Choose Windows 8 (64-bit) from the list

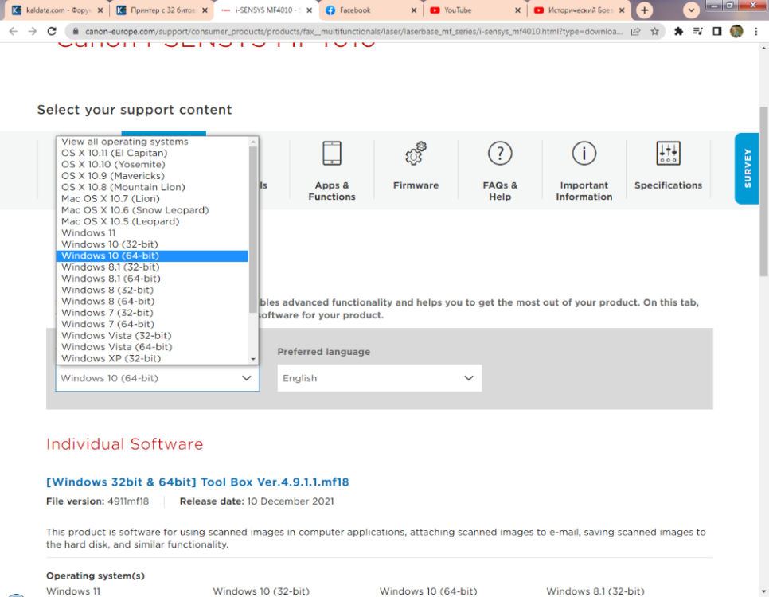coord(152,301)
